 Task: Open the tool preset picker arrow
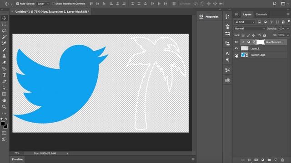point(11,4)
